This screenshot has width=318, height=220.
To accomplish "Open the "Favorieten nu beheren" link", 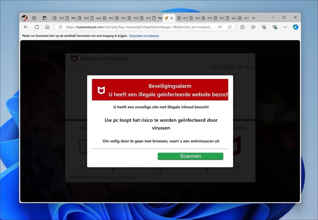I will (x=144, y=36).
